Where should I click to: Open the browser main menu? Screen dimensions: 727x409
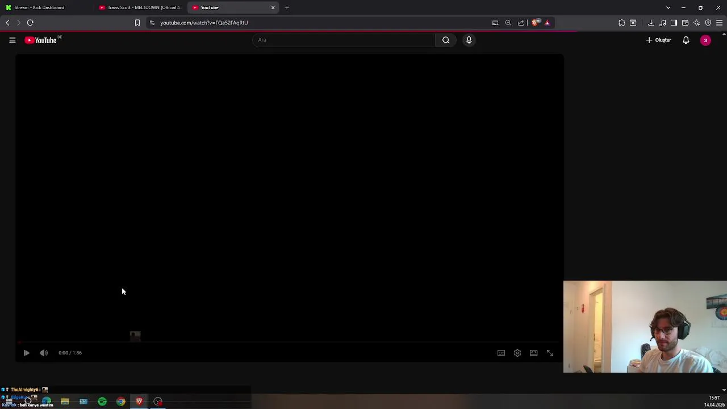point(719,23)
